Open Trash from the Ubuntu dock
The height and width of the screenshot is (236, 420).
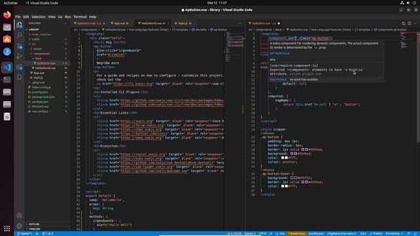[7, 117]
